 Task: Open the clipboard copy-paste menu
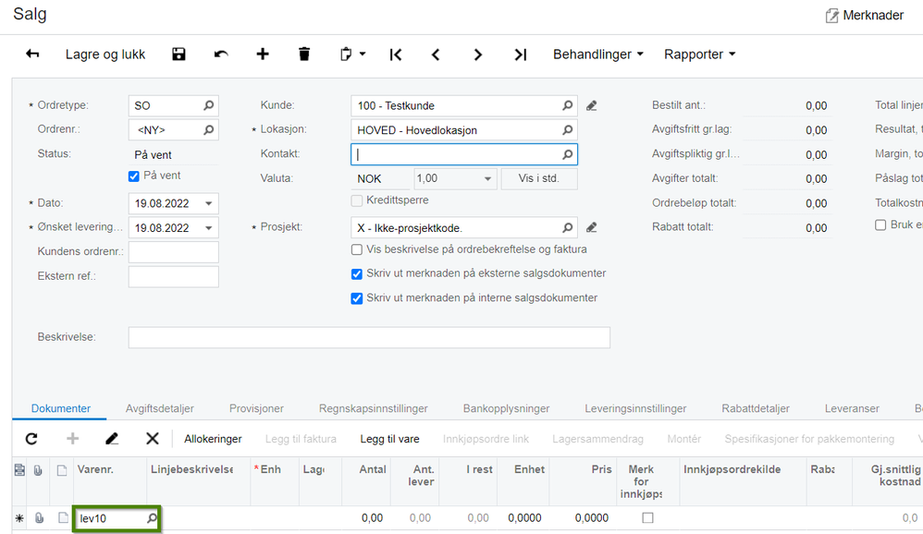click(x=352, y=55)
